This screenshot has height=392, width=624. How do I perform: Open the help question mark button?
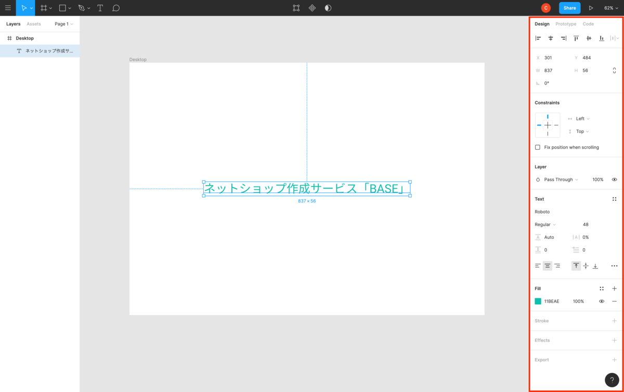click(612, 380)
